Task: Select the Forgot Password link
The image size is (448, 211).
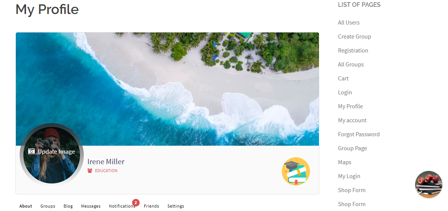Action: pyautogui.click(x=359, y=134)
